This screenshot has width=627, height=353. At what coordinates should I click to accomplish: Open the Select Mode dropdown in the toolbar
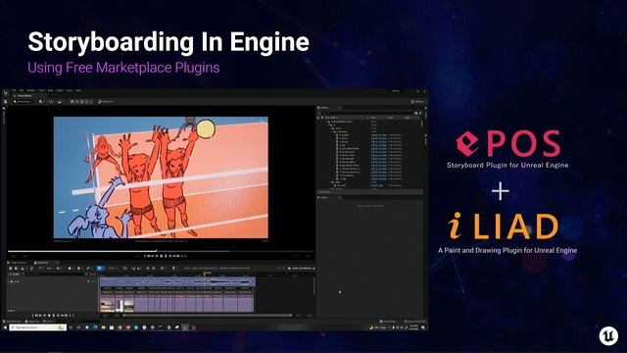(23, 102)
